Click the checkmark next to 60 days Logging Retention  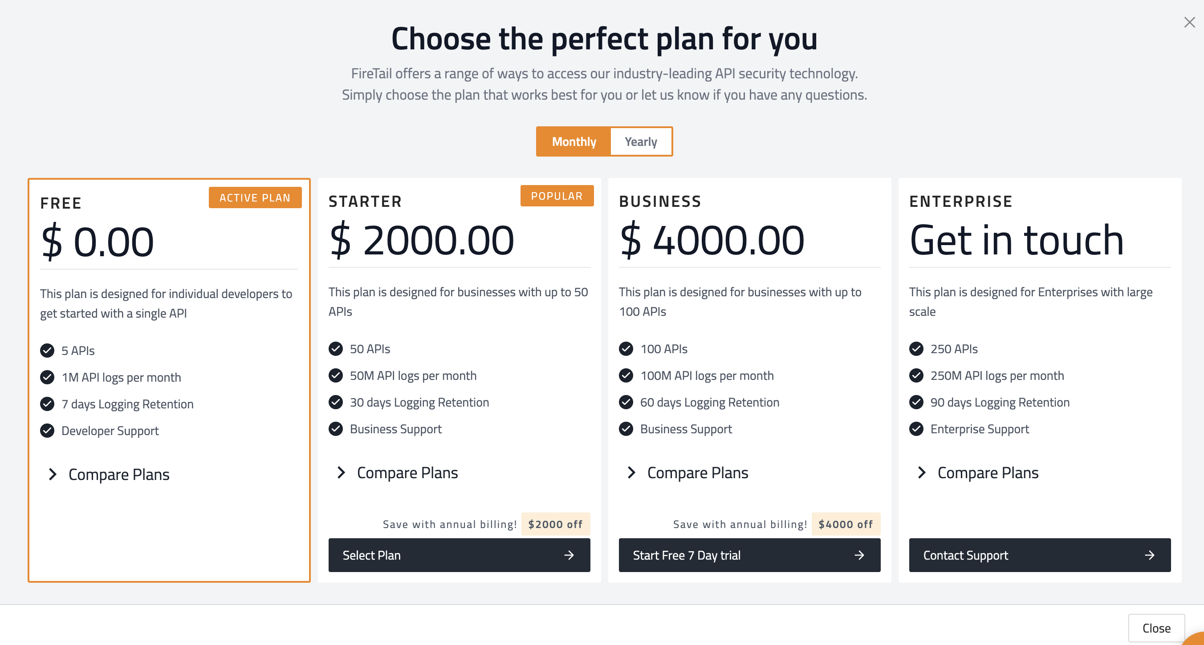(x=626, y=402)
